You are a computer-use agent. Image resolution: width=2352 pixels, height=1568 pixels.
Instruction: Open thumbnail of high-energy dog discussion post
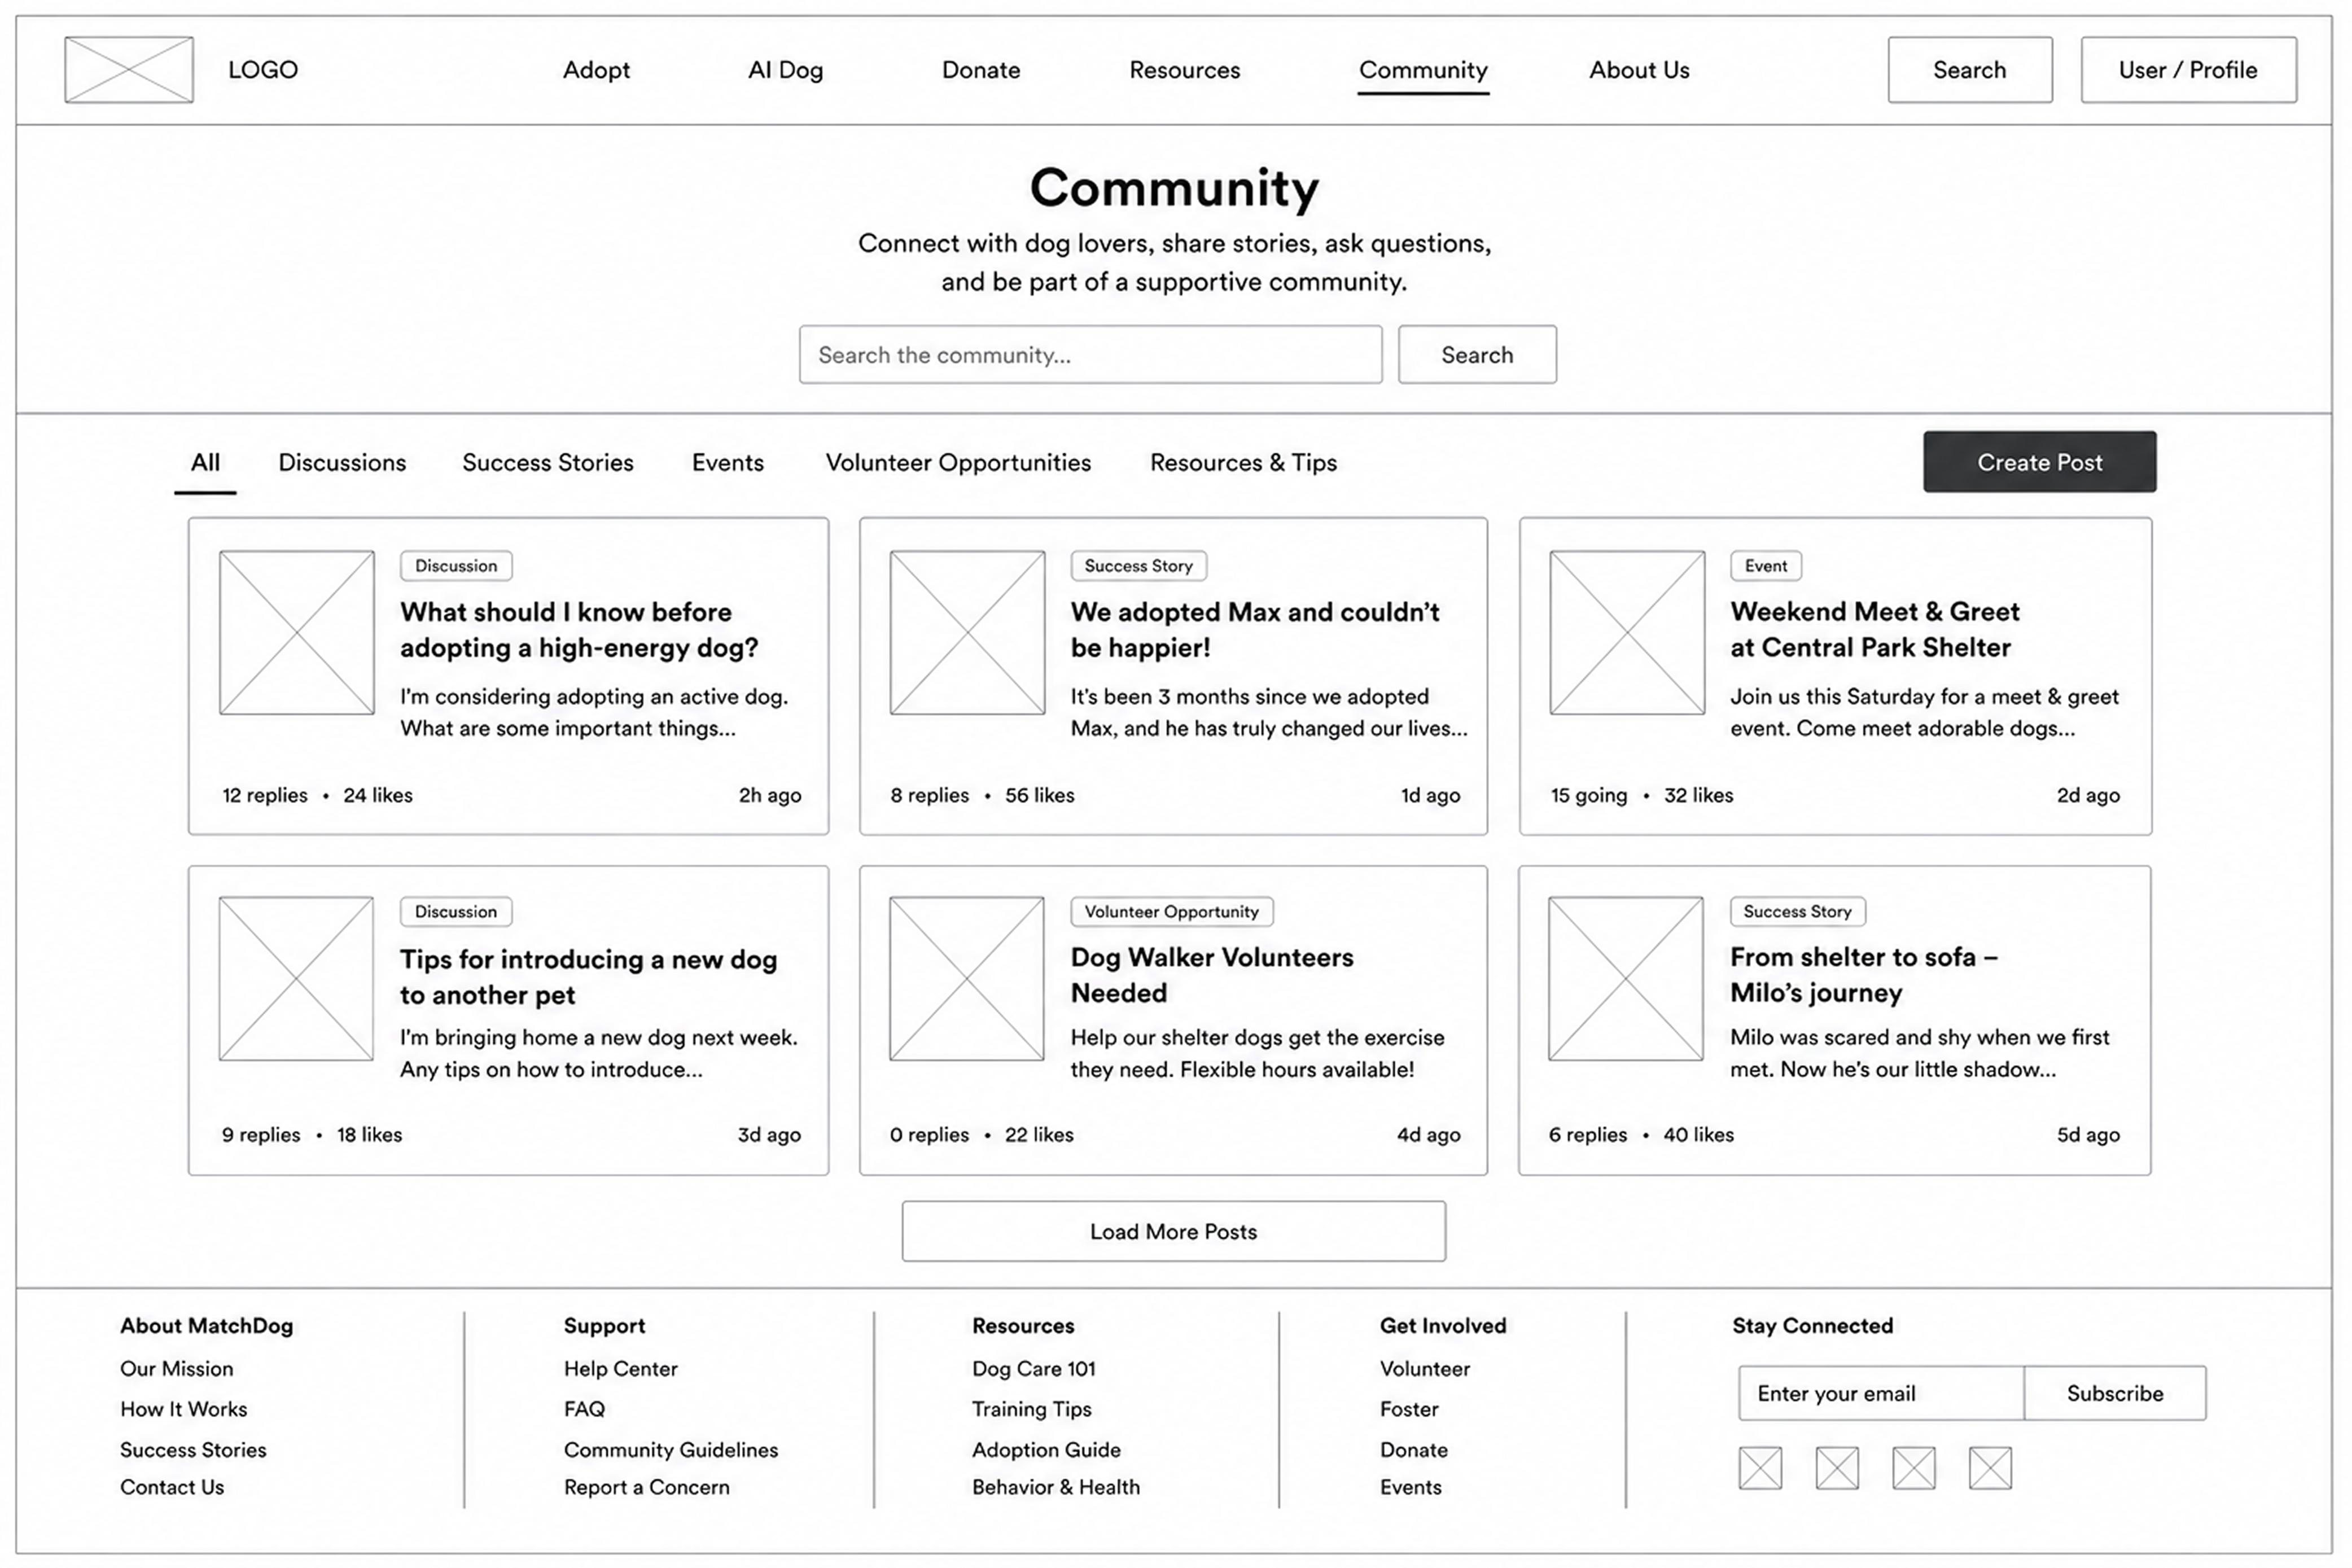coord(297,633)
